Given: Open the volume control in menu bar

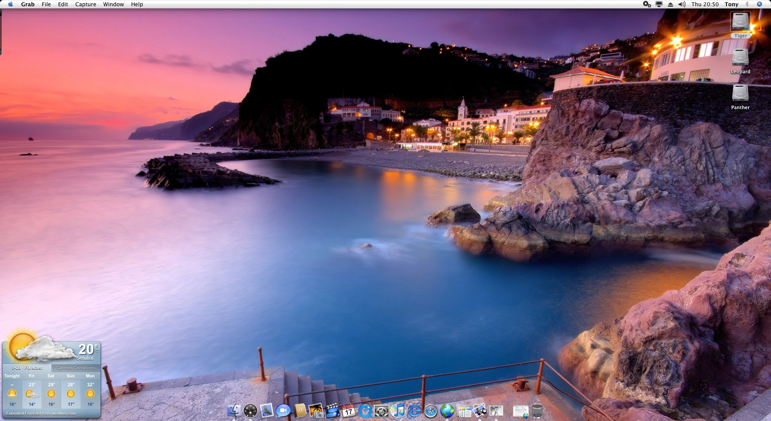Looking at the screenshot, I should pos(682,4).
